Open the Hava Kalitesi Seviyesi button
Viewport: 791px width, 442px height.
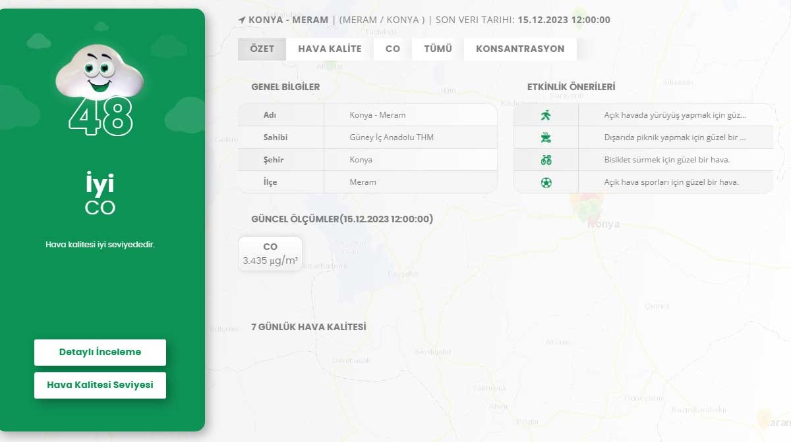[100, 385]
